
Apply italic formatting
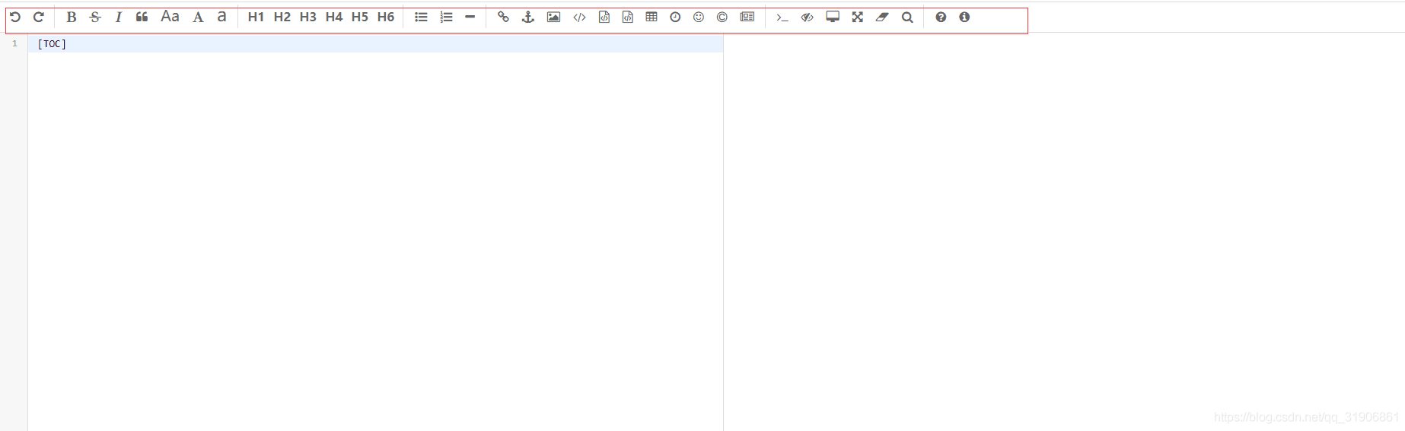[119, 17]
